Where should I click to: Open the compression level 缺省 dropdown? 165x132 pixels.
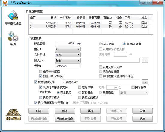coord(134,92)
